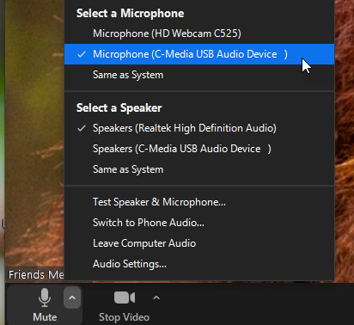
Task: Click Switch to Phone Audio
Action: coord(199,223)
